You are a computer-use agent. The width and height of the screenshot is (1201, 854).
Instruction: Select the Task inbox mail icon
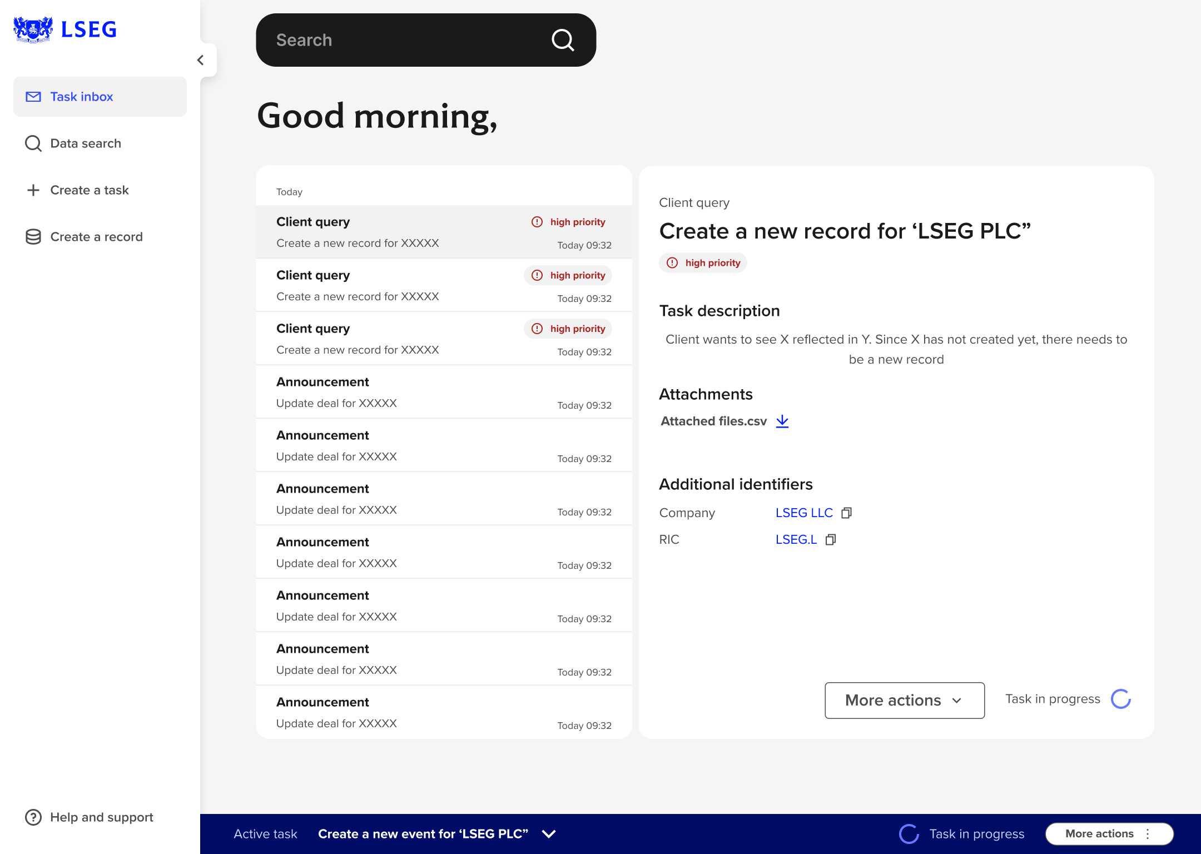[x=33, y=97]
